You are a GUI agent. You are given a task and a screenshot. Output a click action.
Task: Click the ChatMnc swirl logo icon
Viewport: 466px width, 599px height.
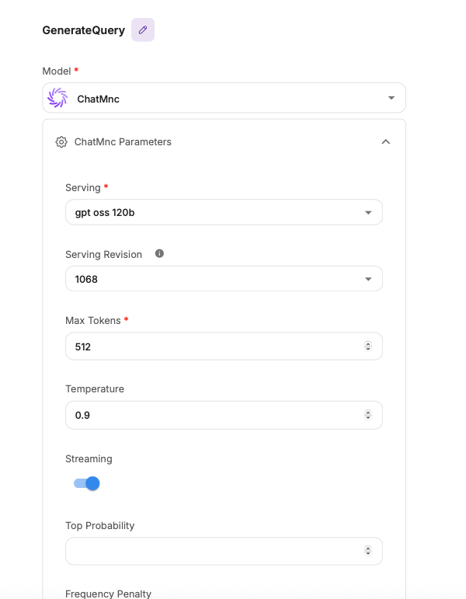57,98
